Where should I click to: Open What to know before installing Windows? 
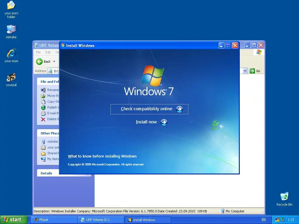pos(102,156)
